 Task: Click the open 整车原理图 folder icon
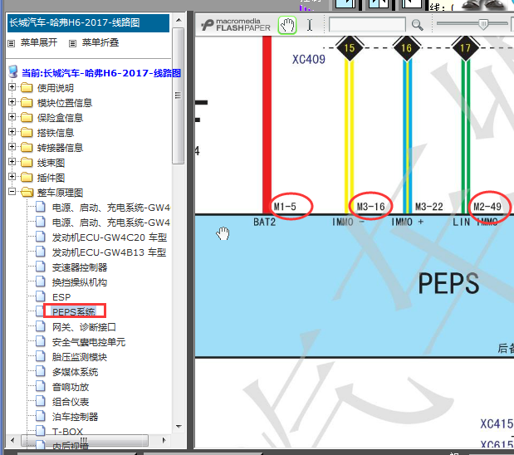(x=27, y=192)
